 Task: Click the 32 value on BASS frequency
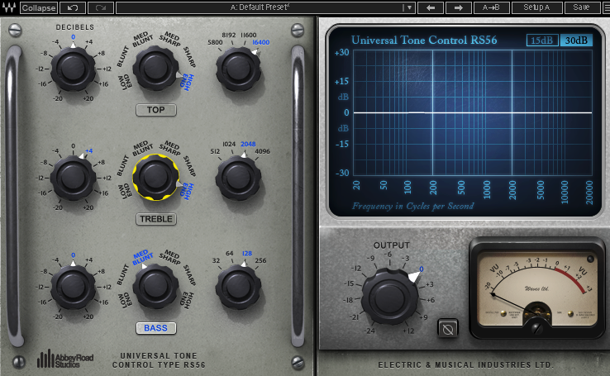[x=216, y=261]
